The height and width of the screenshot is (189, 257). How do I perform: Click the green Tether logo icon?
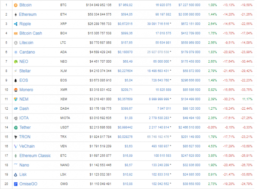[16, 128]
